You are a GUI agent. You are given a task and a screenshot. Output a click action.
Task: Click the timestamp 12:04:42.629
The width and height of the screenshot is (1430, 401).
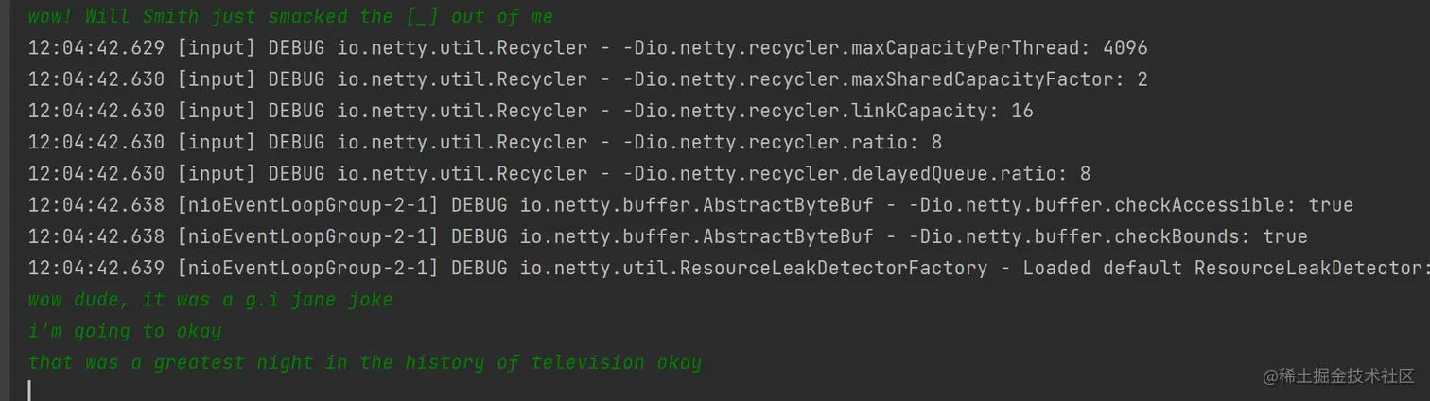click(x=96, y=47)
